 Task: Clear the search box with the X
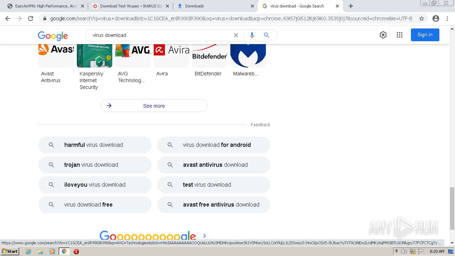point(236,35)
